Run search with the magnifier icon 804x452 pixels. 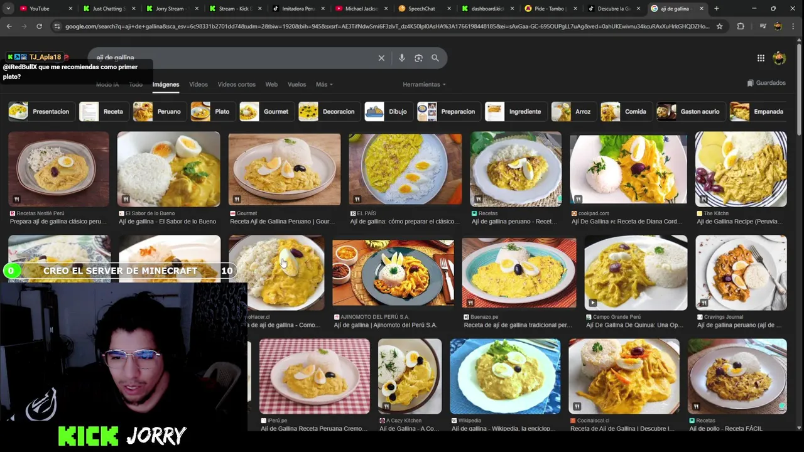pos(435,58)
